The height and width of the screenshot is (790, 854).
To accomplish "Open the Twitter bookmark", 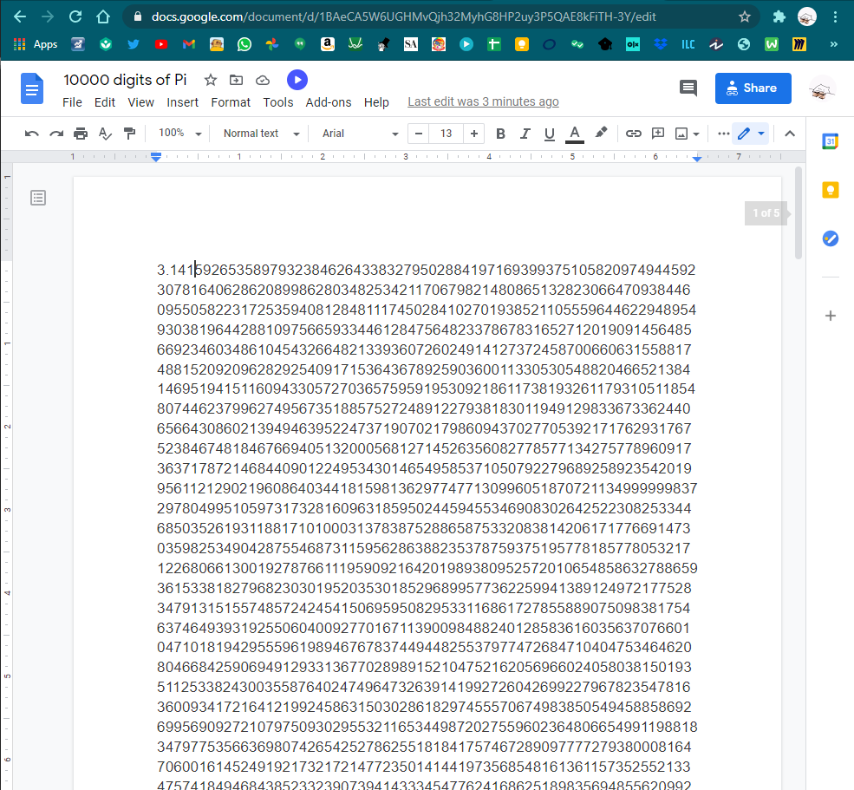I will 134,45.
